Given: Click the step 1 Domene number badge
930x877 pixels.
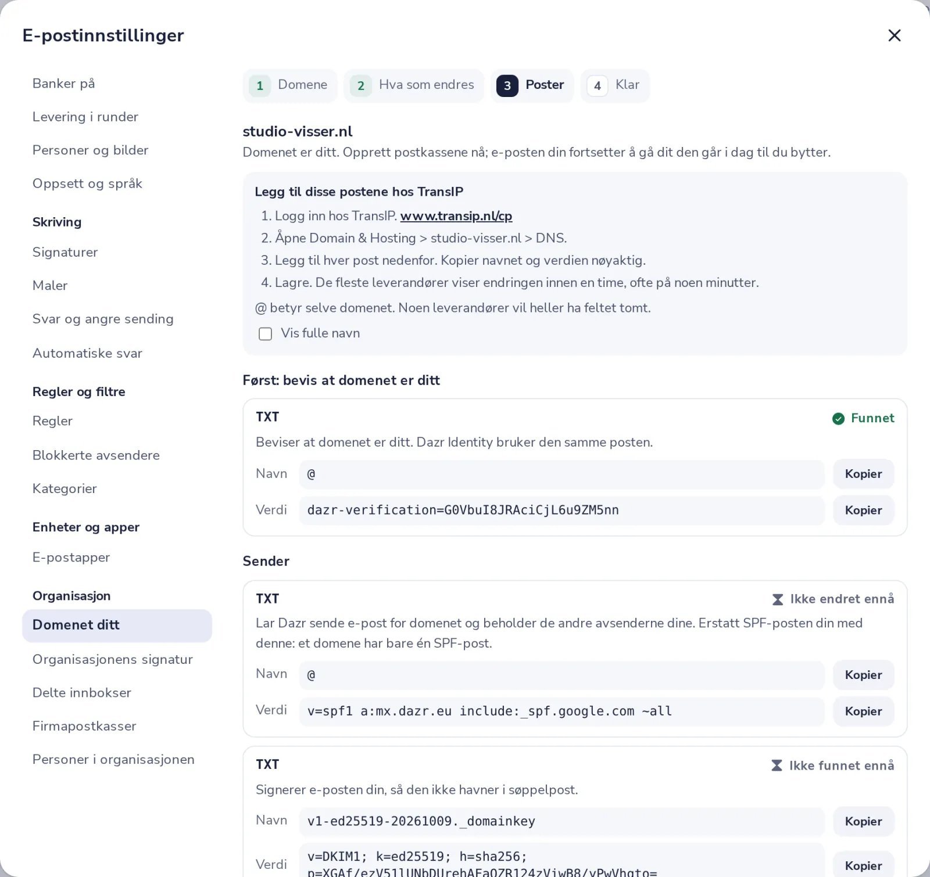Looking at the screenshot, I should 260,86.
